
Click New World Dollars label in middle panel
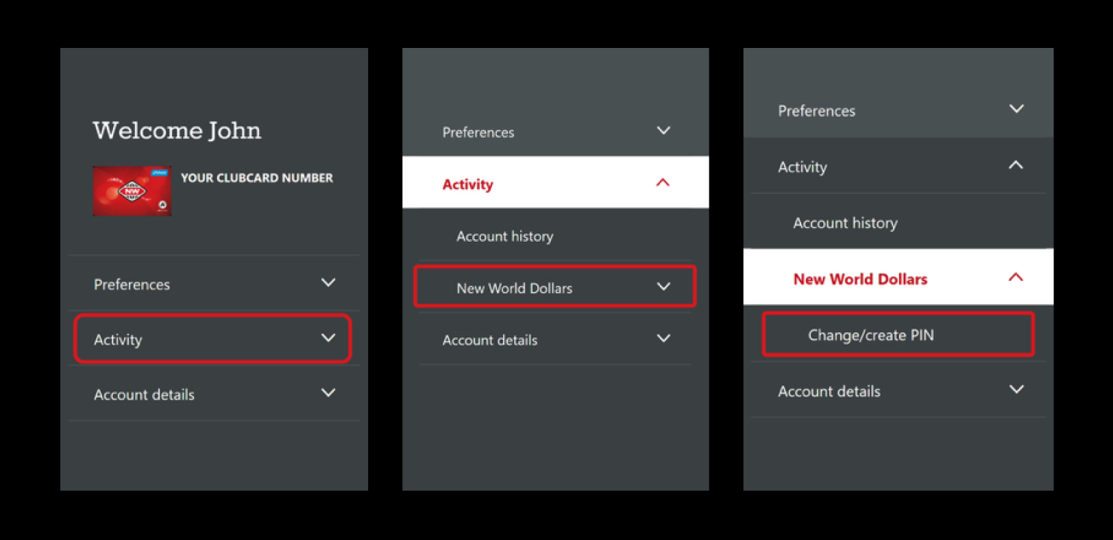tap(514, 289)
